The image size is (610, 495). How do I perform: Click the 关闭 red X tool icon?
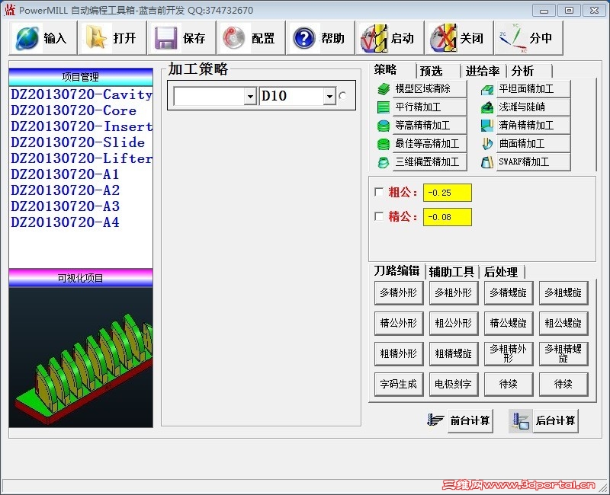(443, 38)
